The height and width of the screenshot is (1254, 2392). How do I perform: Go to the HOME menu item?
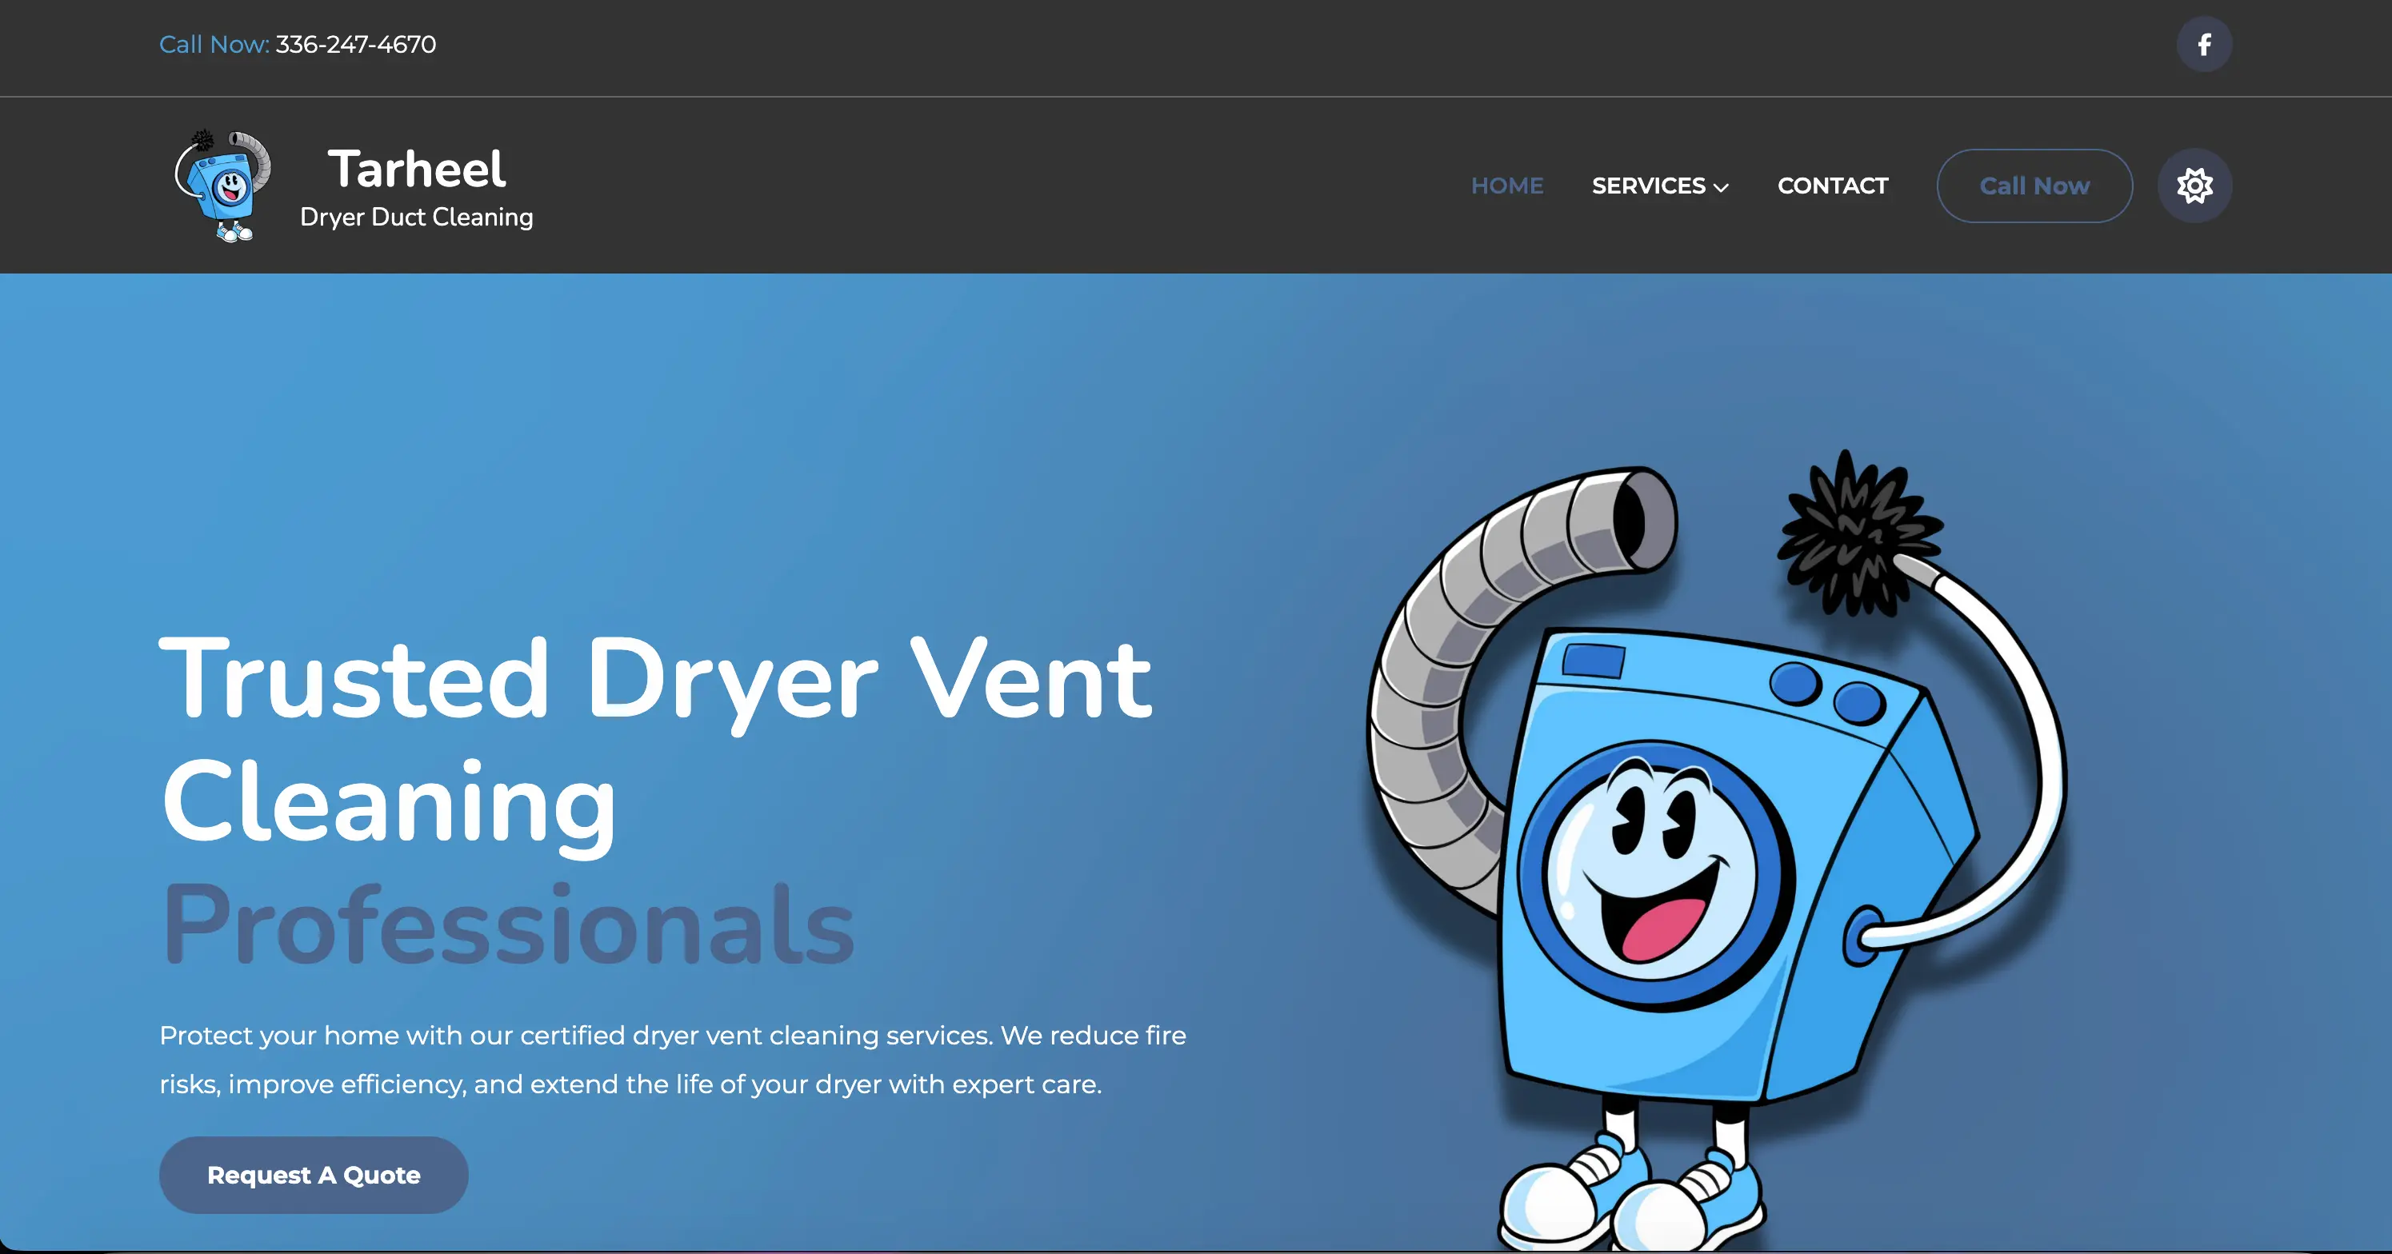click(1506, 186)
